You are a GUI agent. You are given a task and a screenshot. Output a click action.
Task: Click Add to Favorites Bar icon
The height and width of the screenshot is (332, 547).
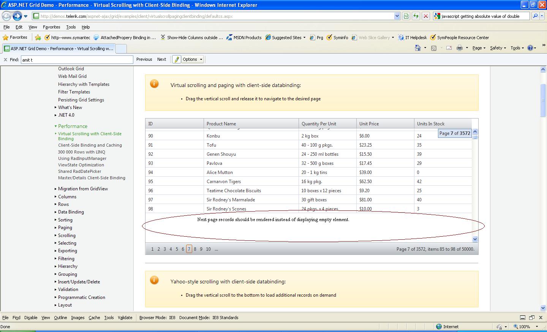[38, 37]
